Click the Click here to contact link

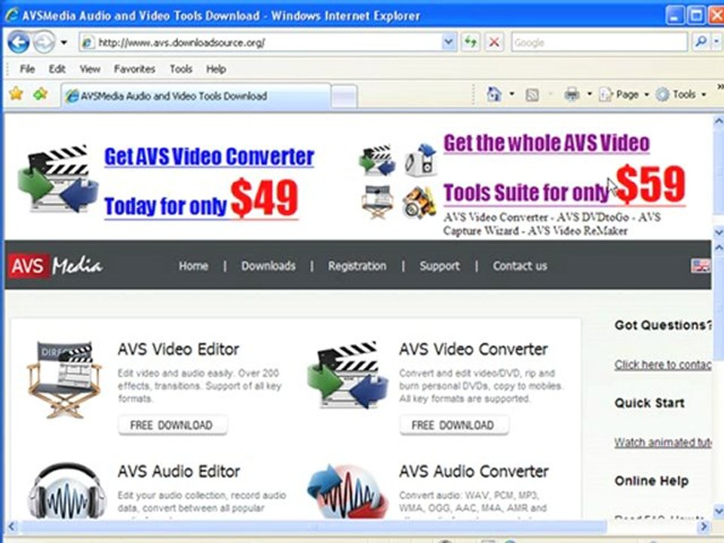pos(663,365)
